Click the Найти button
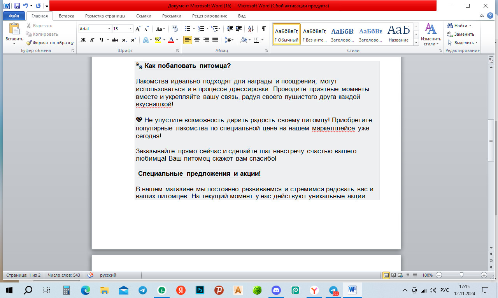The width and height of the screenshot is (498, 298). [x=459, y=26]
